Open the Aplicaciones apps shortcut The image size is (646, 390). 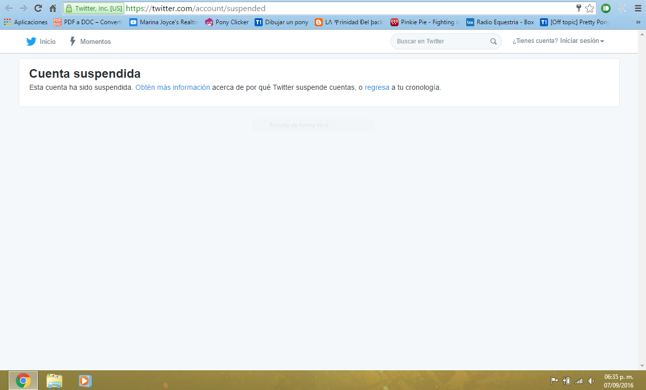pyautogui.click(x=25, y=22)
